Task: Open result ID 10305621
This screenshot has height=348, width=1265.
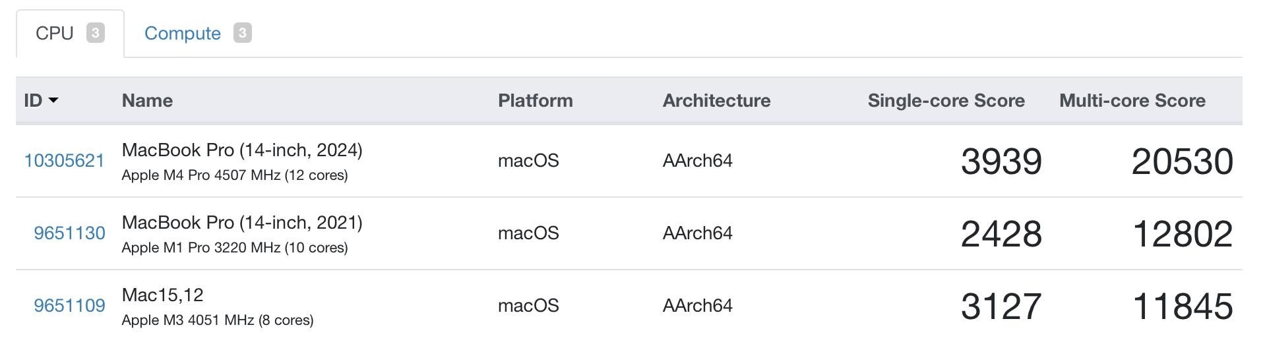Action: coord(64,161)
